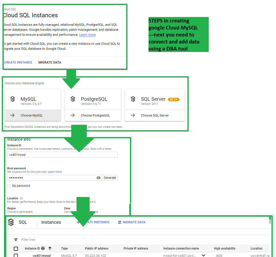
Task: Select the cs401mysql row checkbox
Action: click(16, 255)
